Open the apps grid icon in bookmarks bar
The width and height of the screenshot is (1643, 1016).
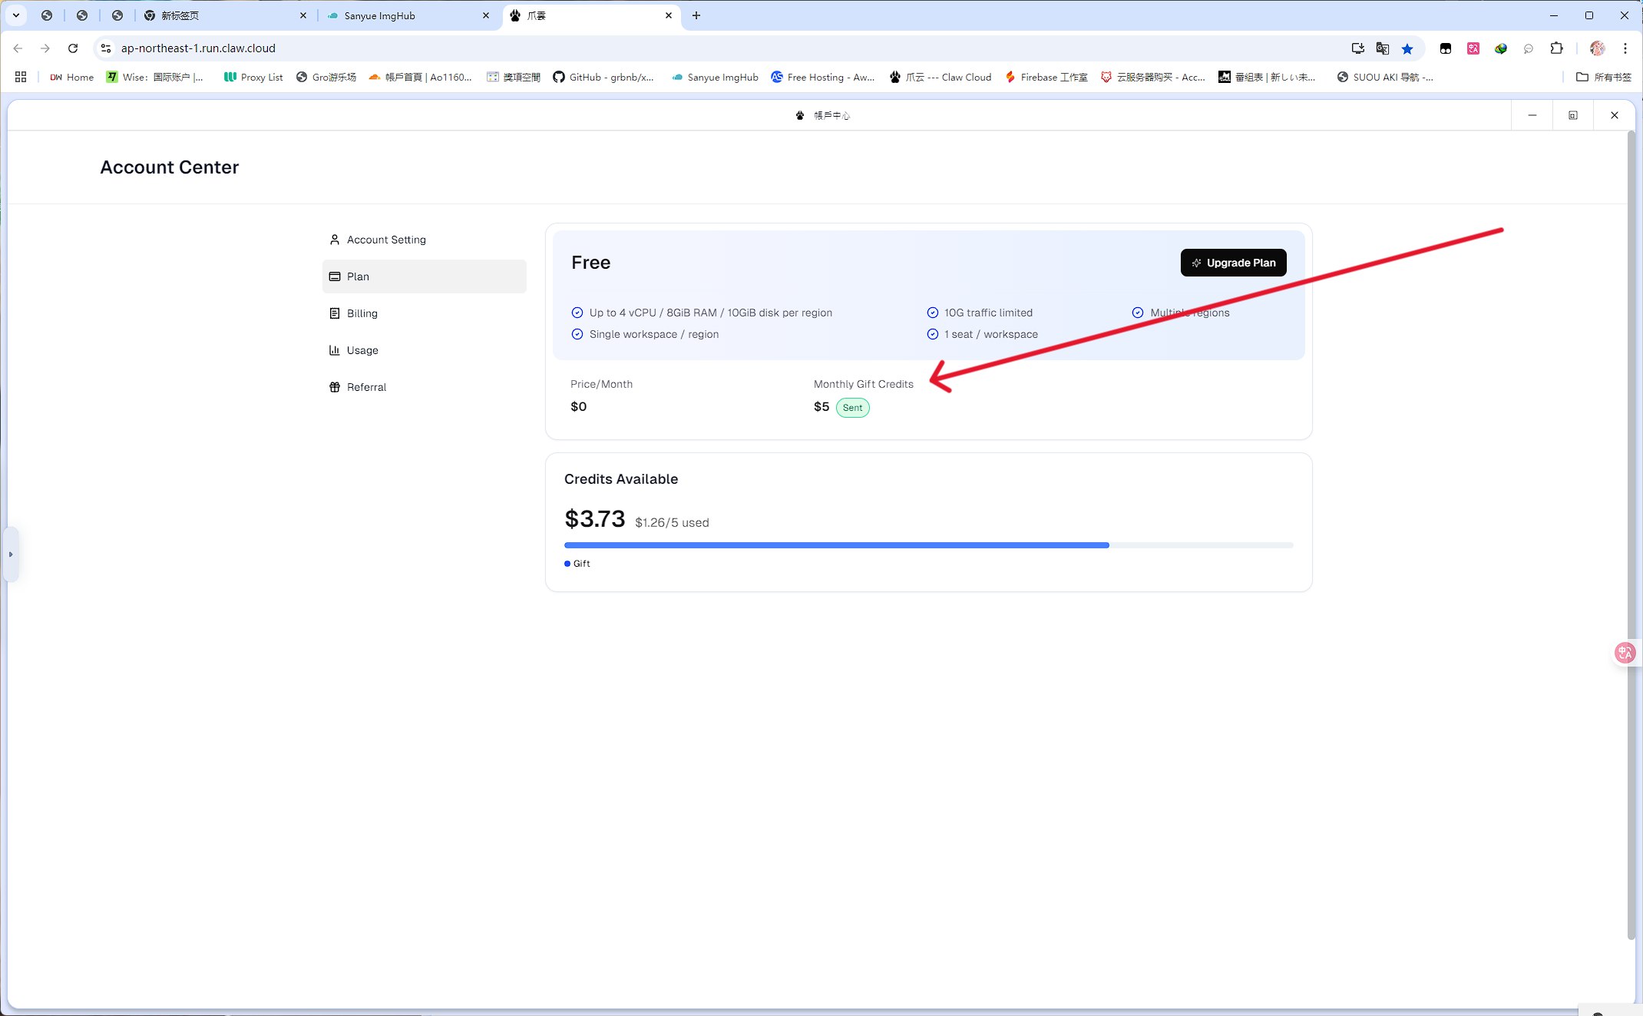(x=21, y=77)
